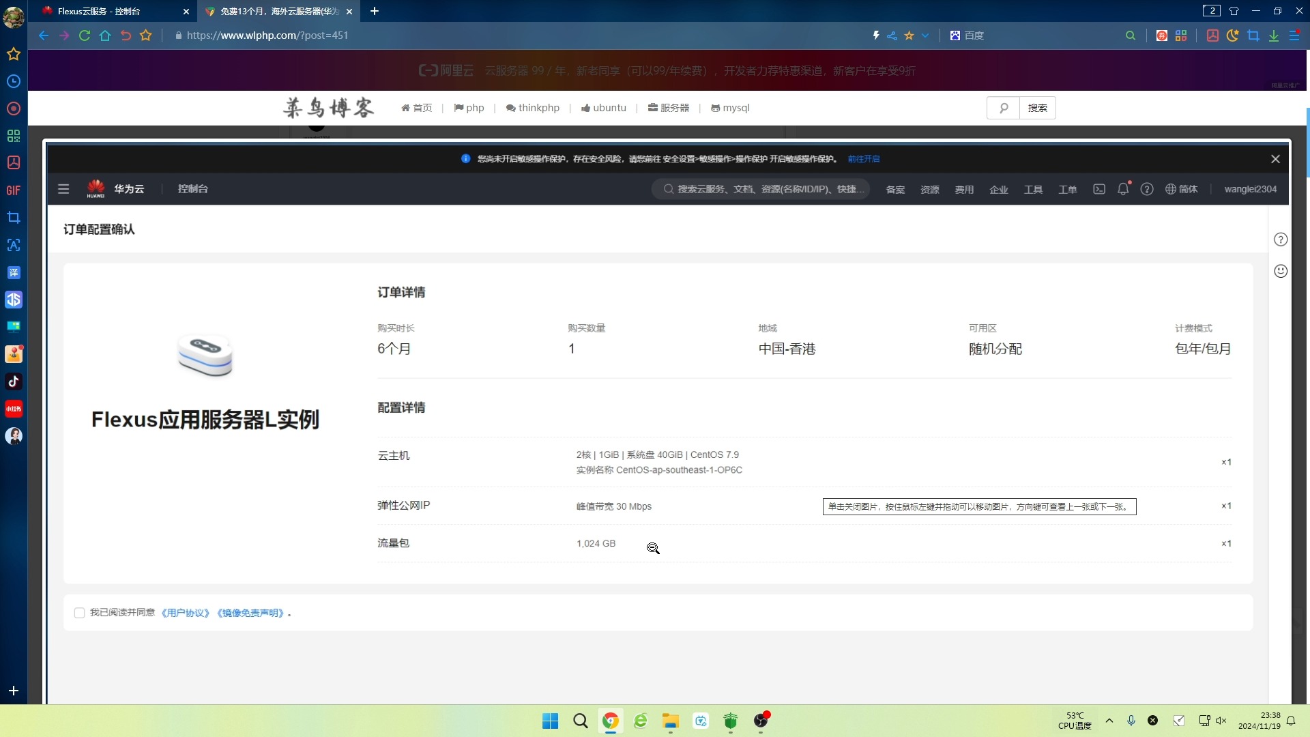Toggle the bookmark star in address bar

(911, 35)
